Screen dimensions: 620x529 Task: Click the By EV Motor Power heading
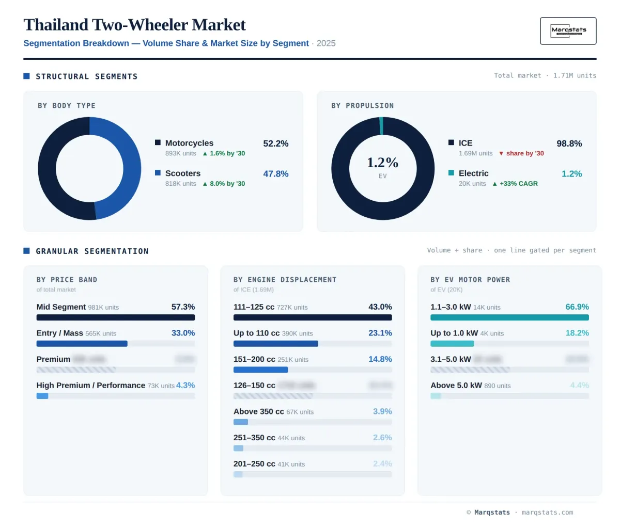coord(470,280)
